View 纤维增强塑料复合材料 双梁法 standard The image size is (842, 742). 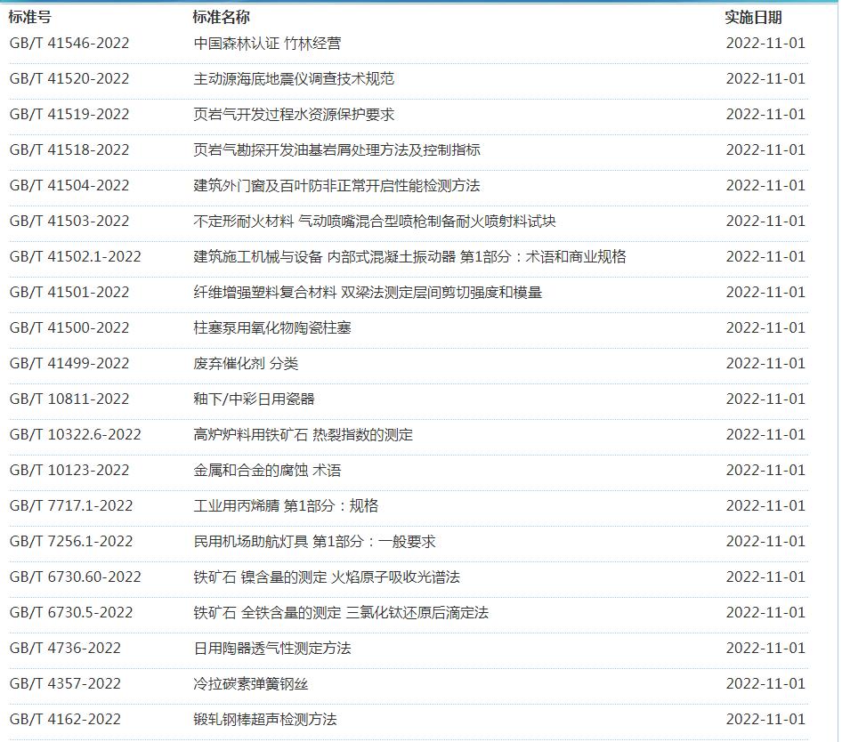tap(368, 292)
